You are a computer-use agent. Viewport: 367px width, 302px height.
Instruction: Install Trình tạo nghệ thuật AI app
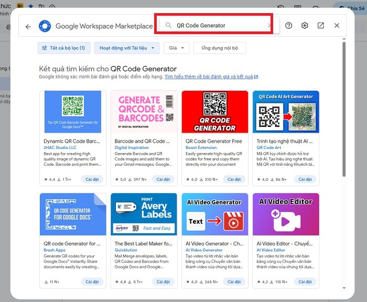305,179
